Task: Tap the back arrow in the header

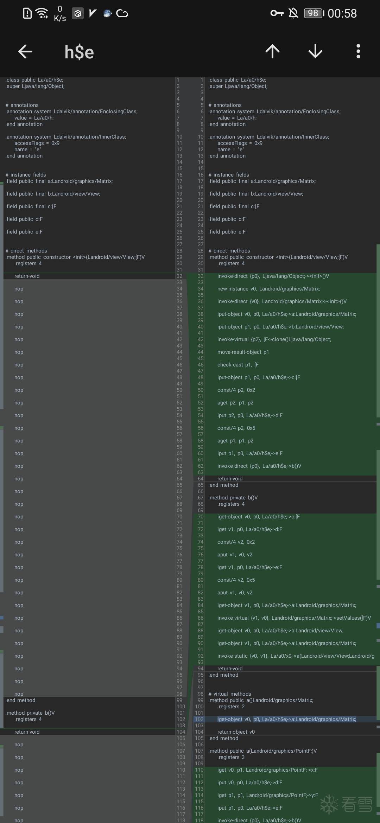Action: click(25, 52)
